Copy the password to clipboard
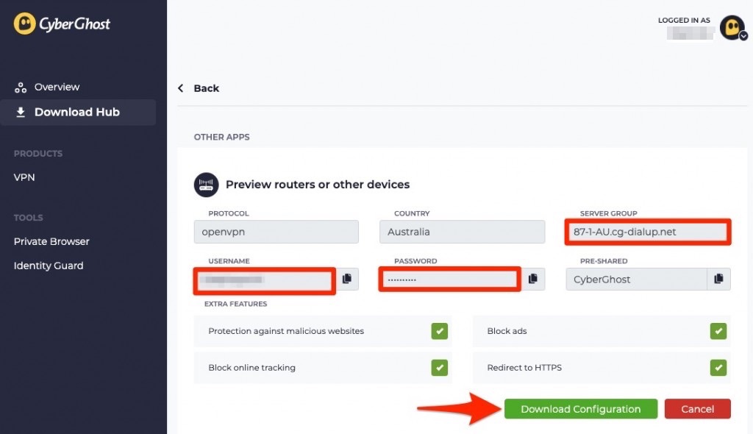The width and height of the screenshot is (753, 434). pyautogui.click(x=533, y=279)
